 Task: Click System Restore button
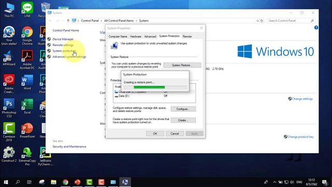tap(182, 65)
